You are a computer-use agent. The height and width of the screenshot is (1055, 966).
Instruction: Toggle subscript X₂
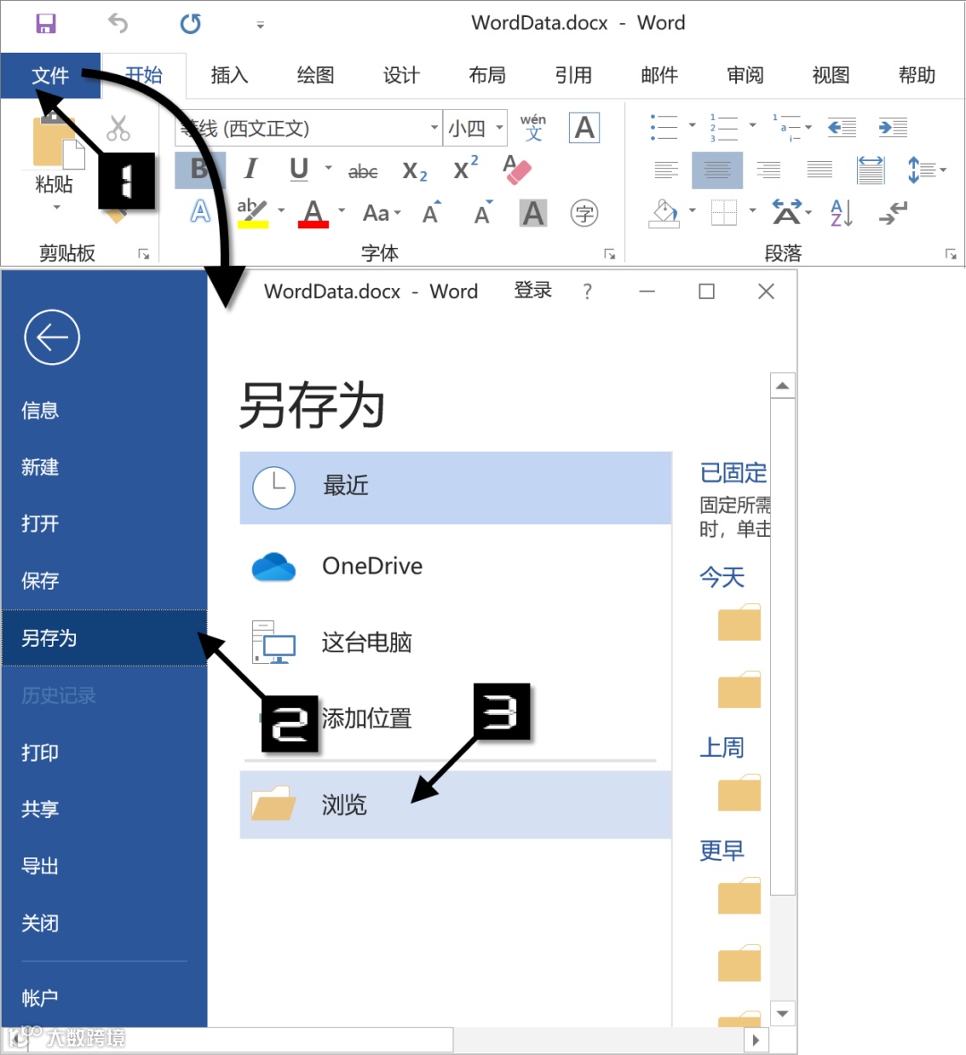[414, 172]
